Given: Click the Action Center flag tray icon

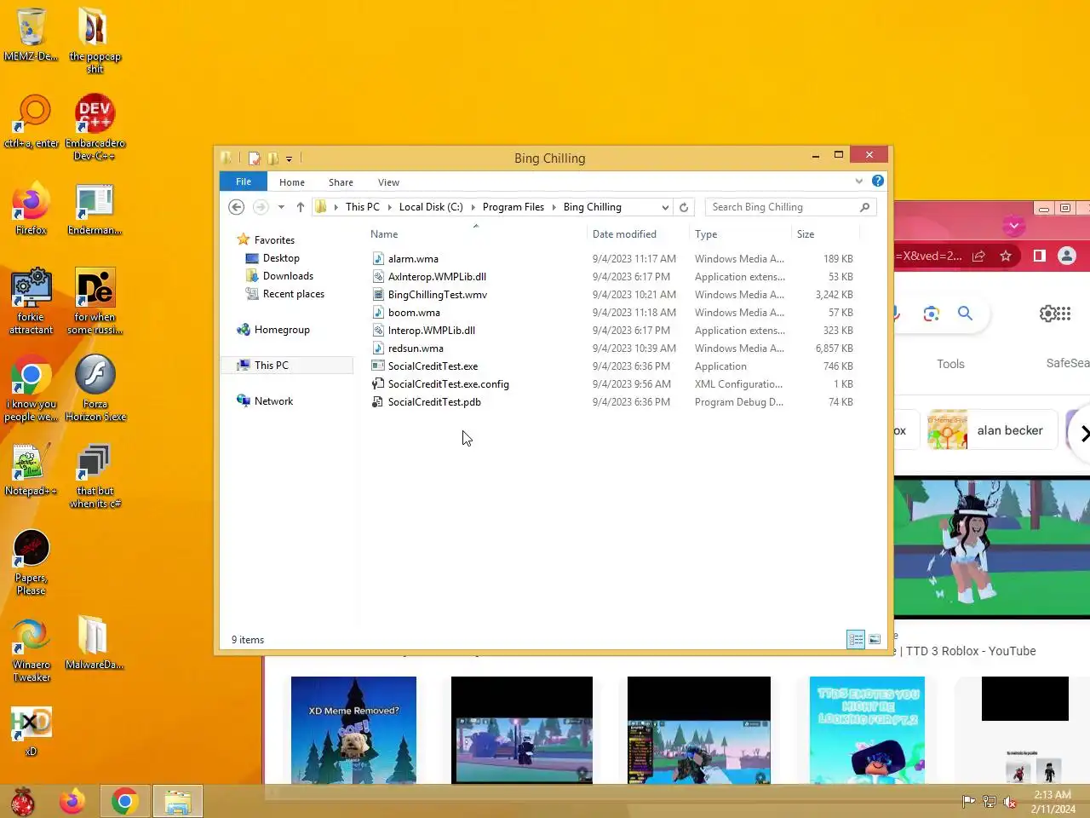Looking at the screenshot, I should point(968,802).
